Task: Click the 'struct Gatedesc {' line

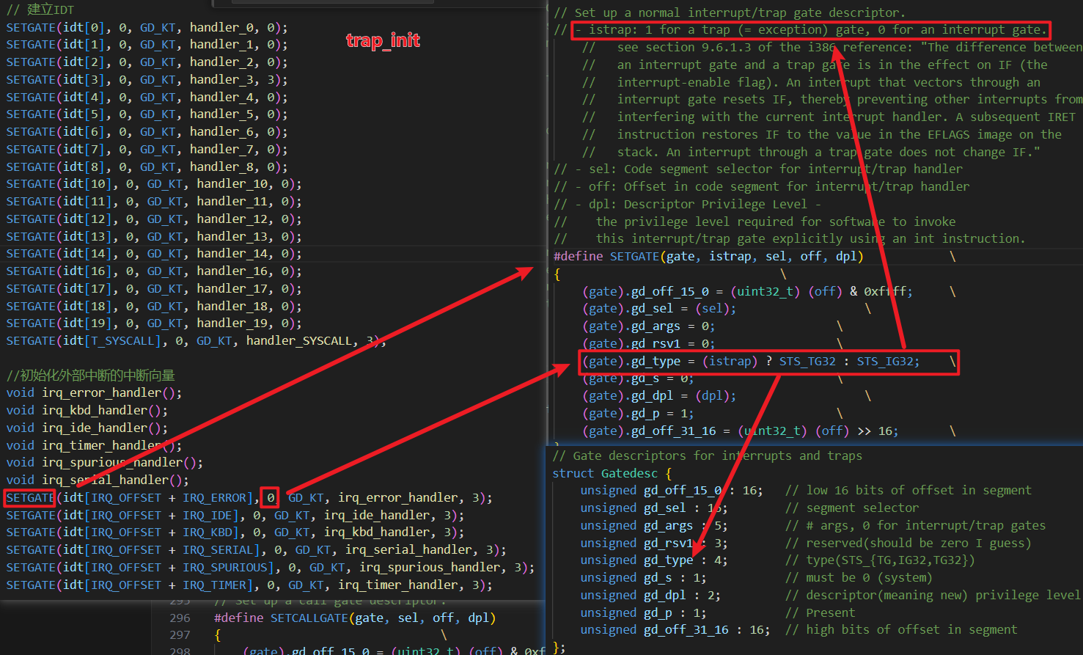Action: (612, 473)
